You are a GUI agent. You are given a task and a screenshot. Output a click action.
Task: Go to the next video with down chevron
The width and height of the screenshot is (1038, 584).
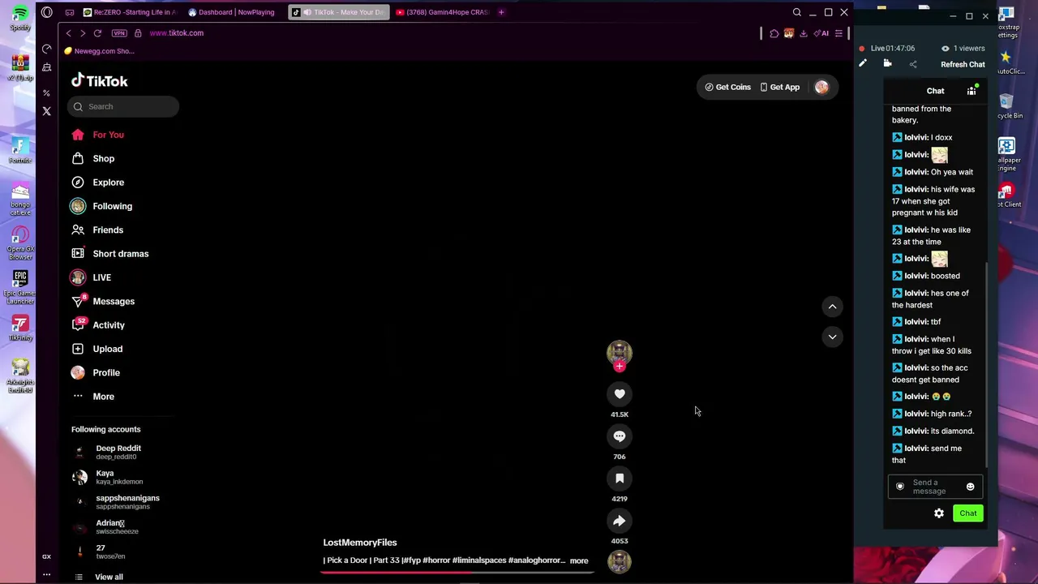(x=832, y=337)
